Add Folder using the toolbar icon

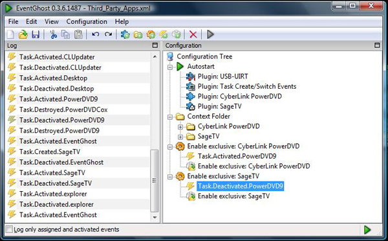click(x=138, y=34)
